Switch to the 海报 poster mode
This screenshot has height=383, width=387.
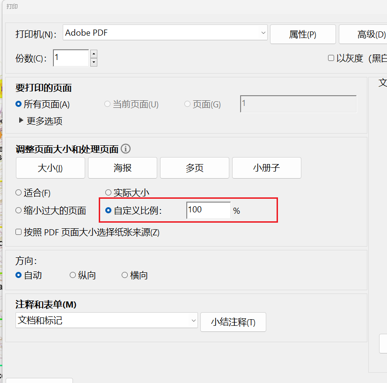click(123, 168)
